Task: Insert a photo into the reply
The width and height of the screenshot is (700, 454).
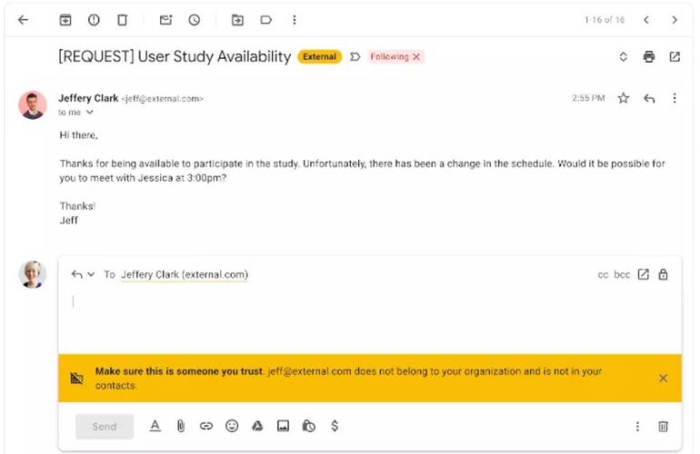Action: (x=283, y=427)
